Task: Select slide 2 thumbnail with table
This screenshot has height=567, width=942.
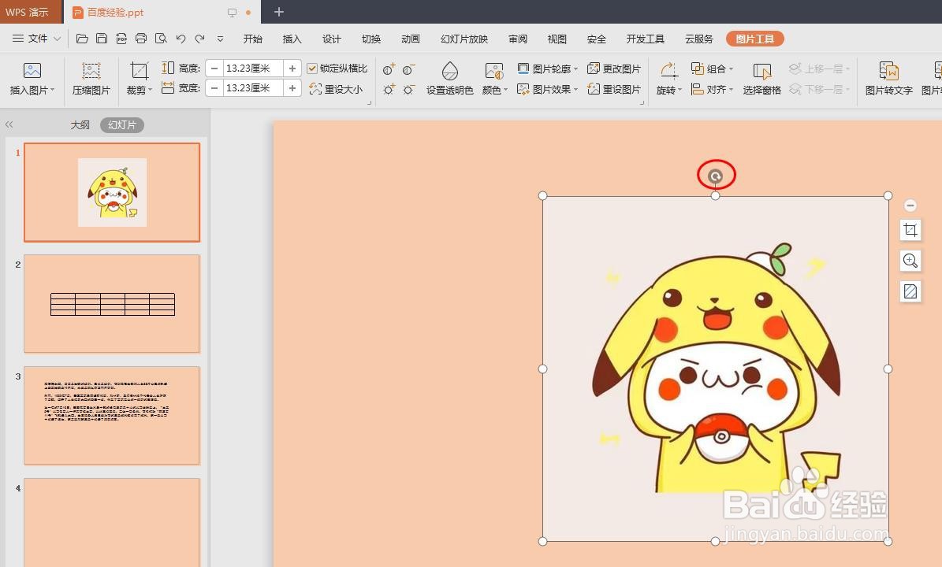Action: (112, 304)
